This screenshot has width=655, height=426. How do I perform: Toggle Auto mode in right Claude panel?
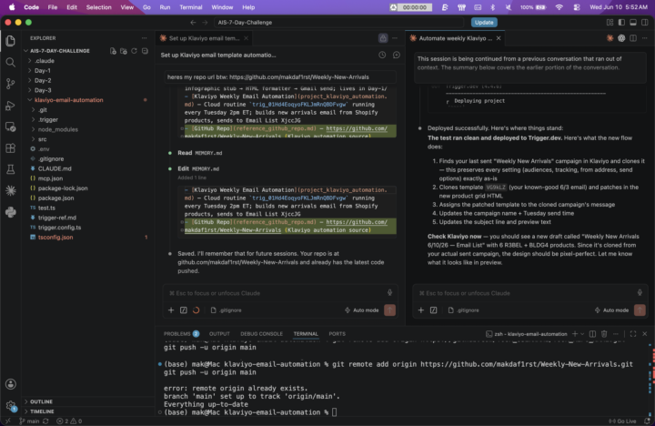[x=611, y=310]
